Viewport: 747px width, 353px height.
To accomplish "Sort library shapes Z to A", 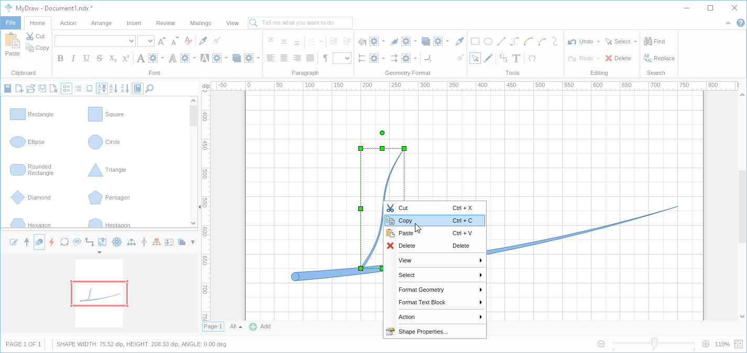I will point(125,89).
